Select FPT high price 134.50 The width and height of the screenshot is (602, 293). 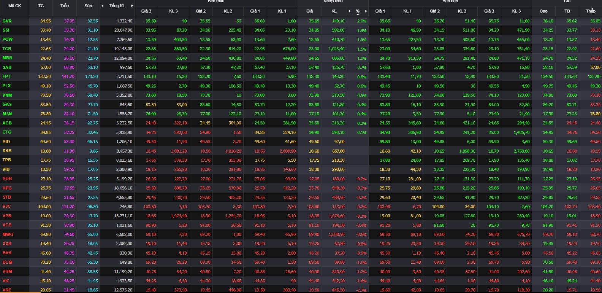(x=547, y=76)
